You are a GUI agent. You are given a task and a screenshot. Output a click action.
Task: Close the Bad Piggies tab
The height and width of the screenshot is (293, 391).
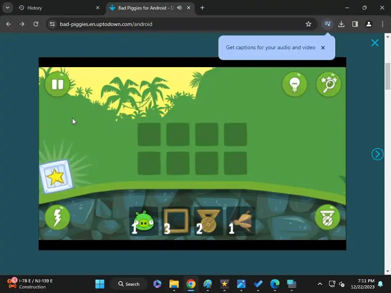[189, 8]
